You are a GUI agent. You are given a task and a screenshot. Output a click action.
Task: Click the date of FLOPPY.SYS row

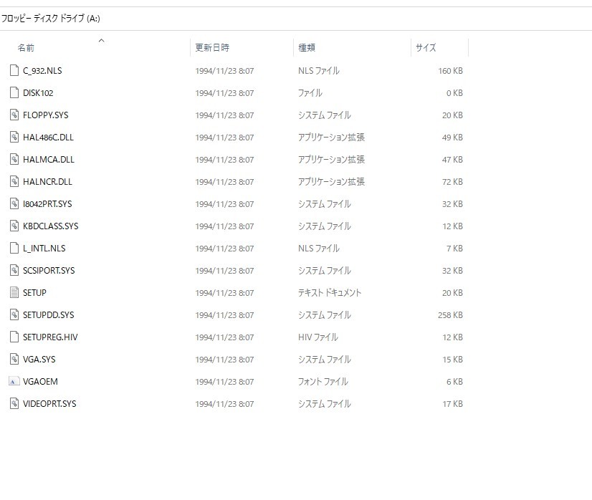point(224,115)
